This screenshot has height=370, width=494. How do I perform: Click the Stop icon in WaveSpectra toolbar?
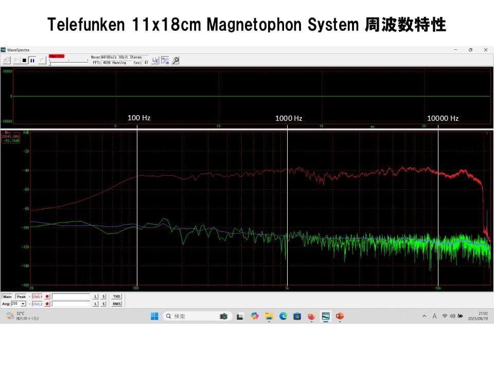(25, 60)
